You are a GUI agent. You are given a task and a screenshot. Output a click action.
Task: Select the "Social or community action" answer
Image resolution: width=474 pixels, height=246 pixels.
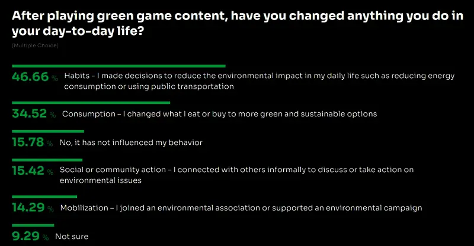pos(237,175)
